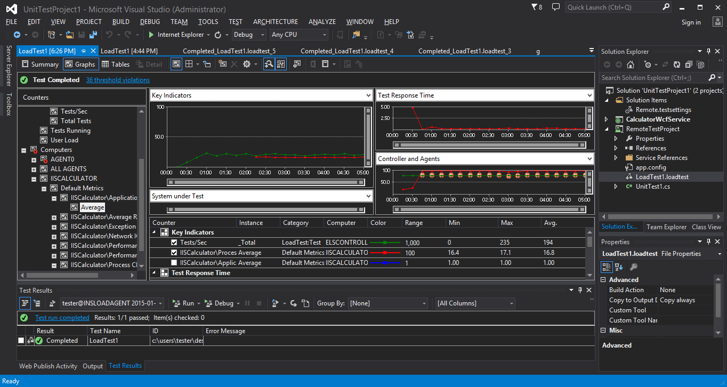727x387 pixels.
Task: Open the ANALYZE menu
Action: coord(322,22)
